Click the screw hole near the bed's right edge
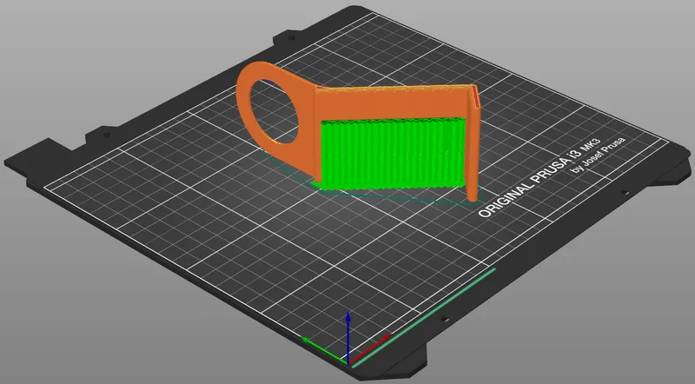 [624, 193]
